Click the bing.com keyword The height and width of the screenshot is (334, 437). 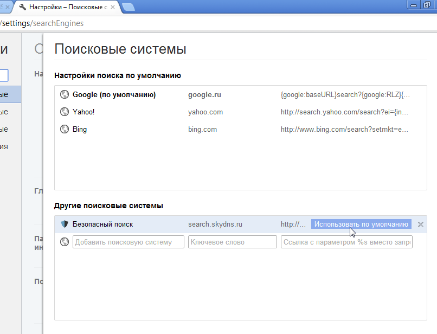tap(202, 129)
